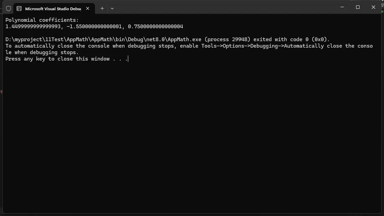Click the console icon on the tab
The height and width of the screenshot is (216, 384).
click(x=19, y=9)
